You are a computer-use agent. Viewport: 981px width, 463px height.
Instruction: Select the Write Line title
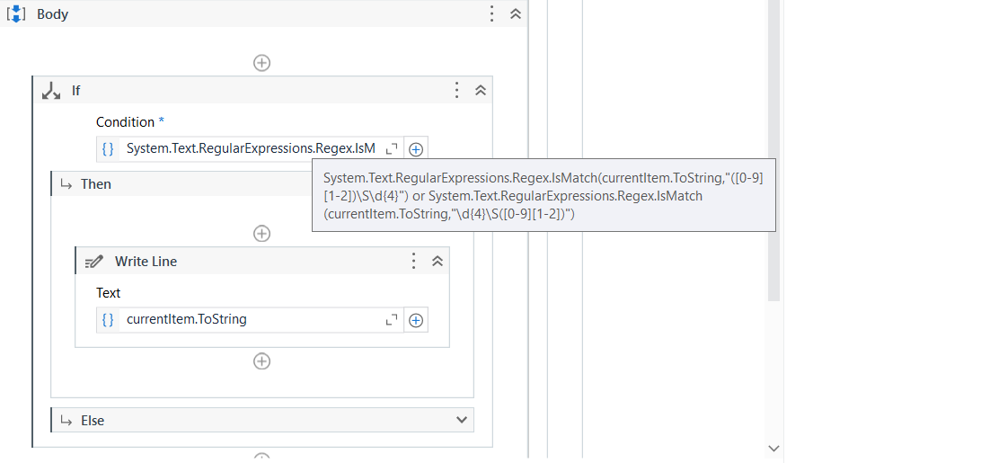[x=146, y=262]
